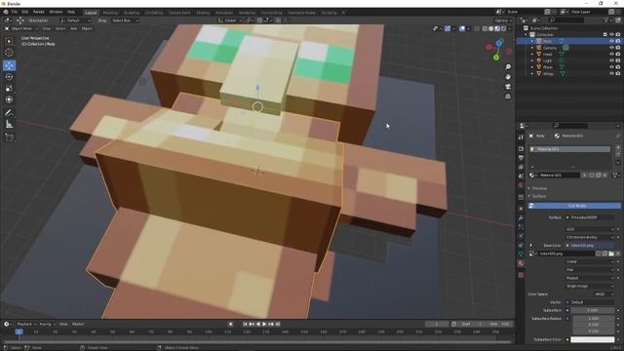The height and width of the screenshot is (351, 624).
Task: Open the viewport Options popover
Action: 503,20
